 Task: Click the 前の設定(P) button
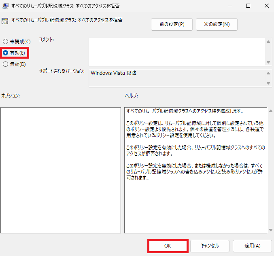pos(172,24)
